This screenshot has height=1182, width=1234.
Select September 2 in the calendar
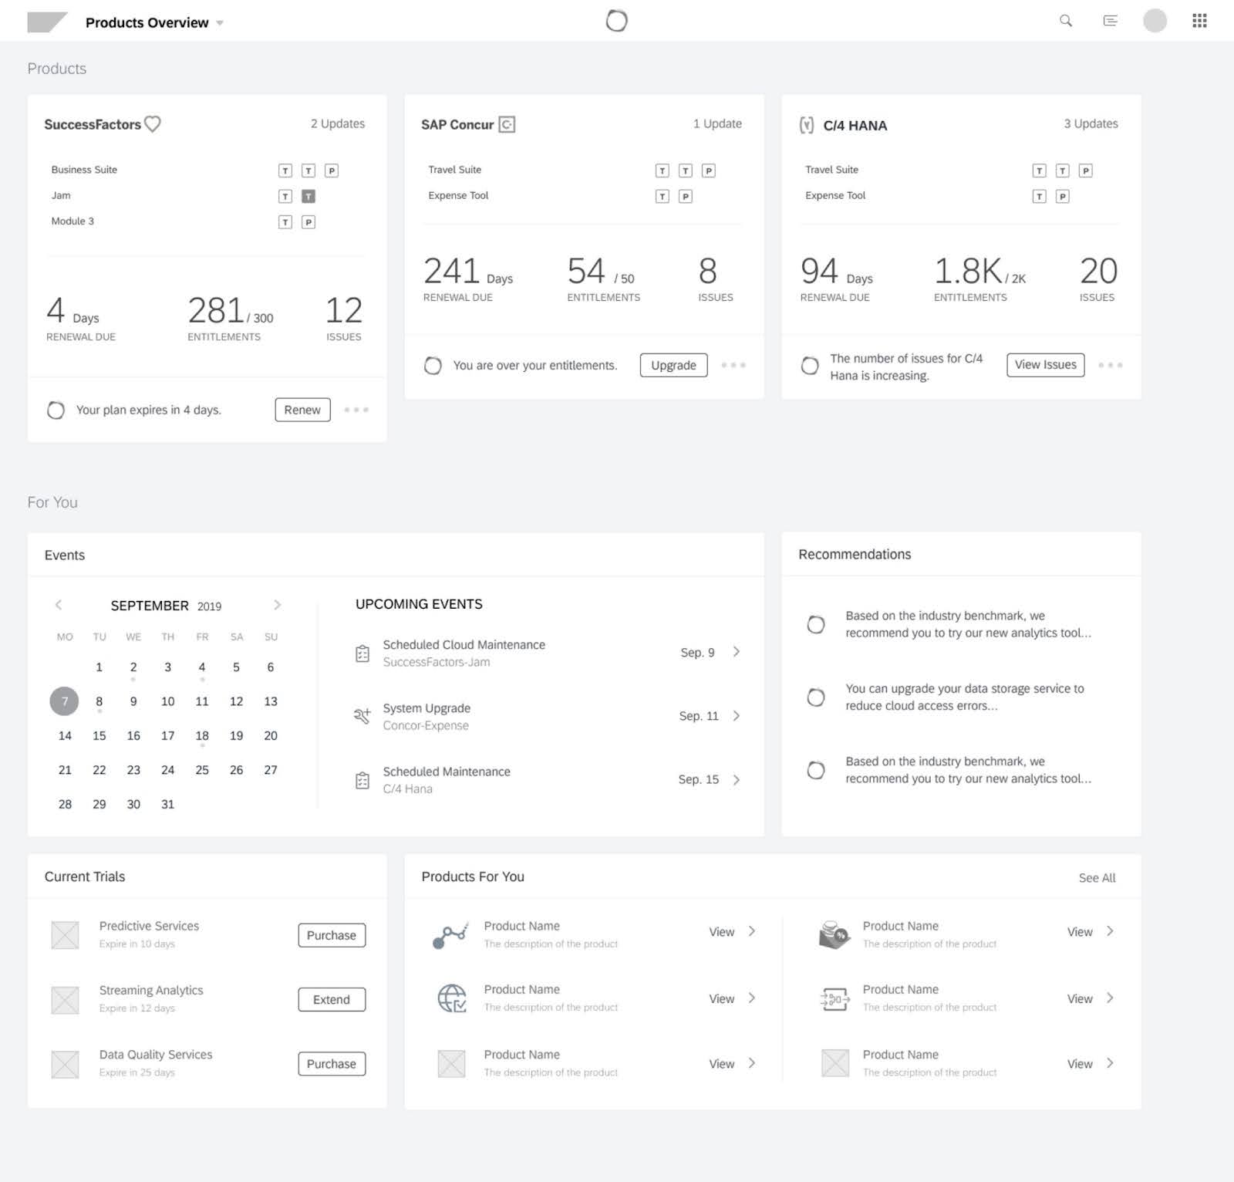pos(133,667)
